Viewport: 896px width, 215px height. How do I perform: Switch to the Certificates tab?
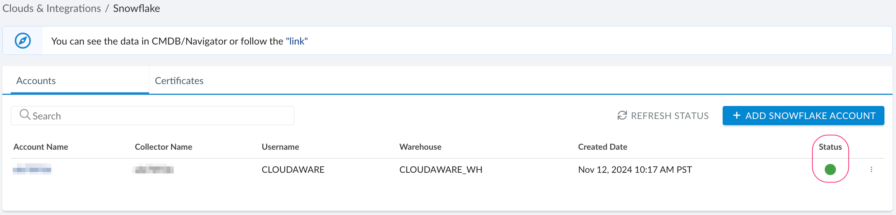click(x=179, y=81)
